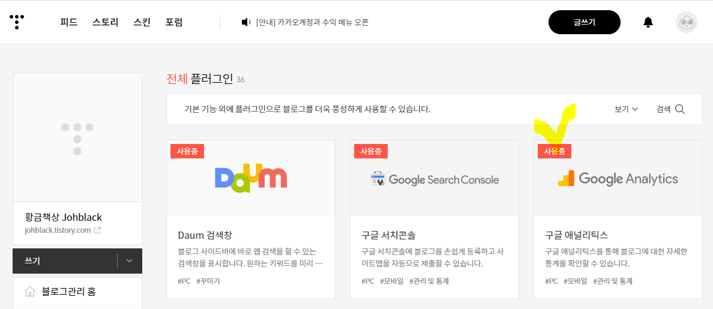This screenshot has width=713, height=309.
Task: Click the announcement speaker icon
Action: 245,22
